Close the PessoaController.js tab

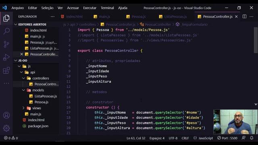click(x=236, y=17)
